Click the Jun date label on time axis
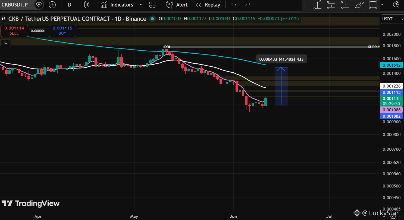This screenshot has height=220, width=404. [233, 216]
